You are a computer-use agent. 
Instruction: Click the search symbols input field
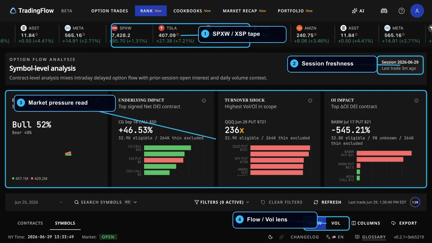click(106, 202)
